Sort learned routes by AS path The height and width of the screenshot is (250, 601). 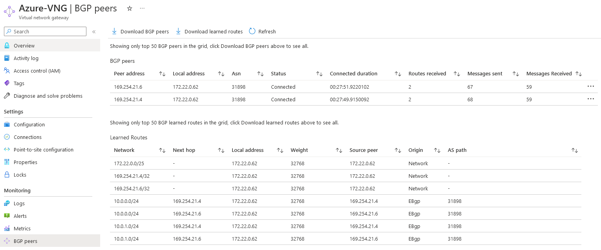575,150
